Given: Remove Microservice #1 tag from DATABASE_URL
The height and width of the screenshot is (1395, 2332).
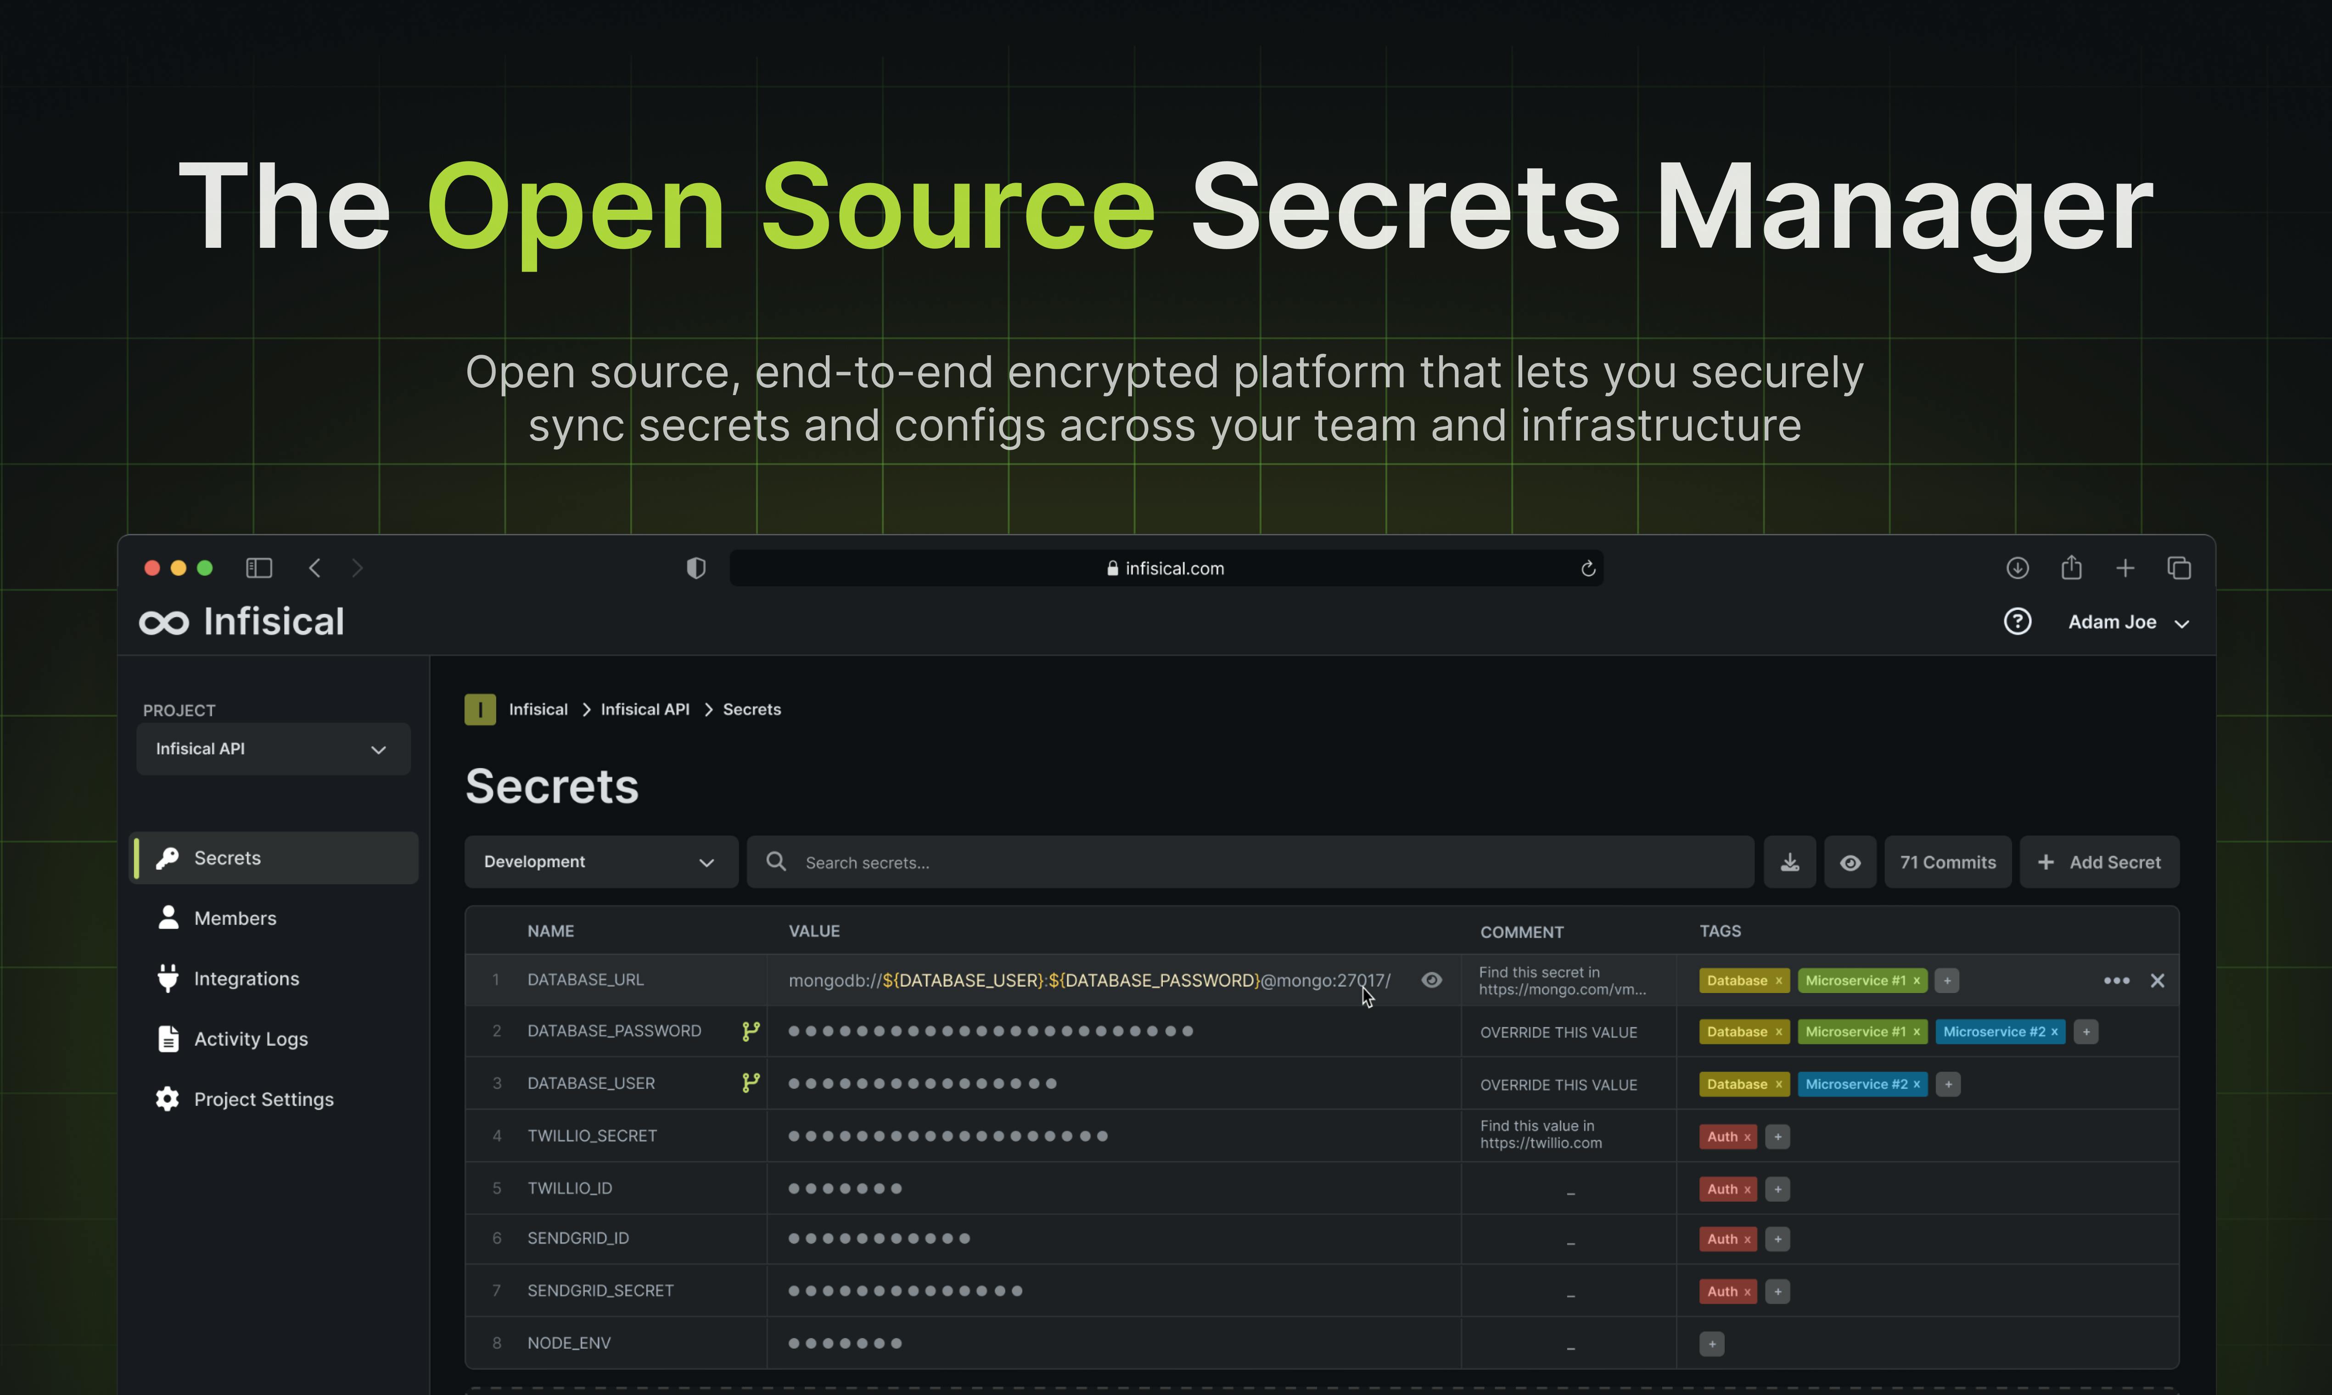Looking at the screenshot, I should click(x=1917, y=982).
